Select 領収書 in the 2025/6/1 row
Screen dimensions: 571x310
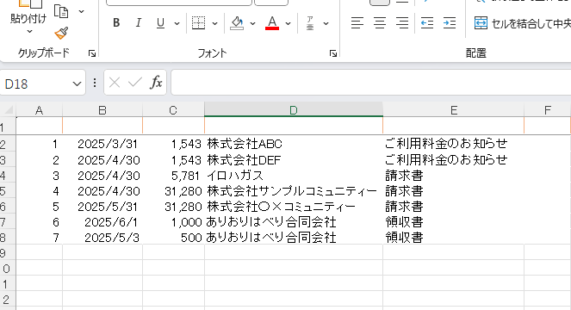point(453,222)
